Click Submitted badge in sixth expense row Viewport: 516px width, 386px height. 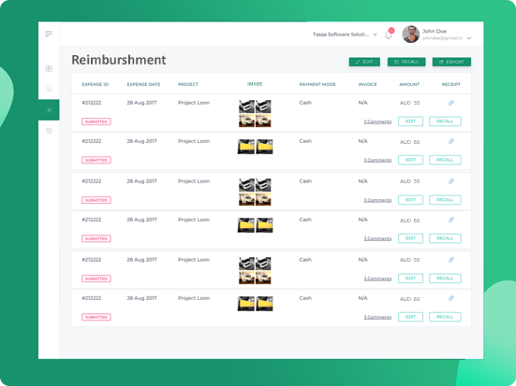pyautogui.click(x=96, y=317)
